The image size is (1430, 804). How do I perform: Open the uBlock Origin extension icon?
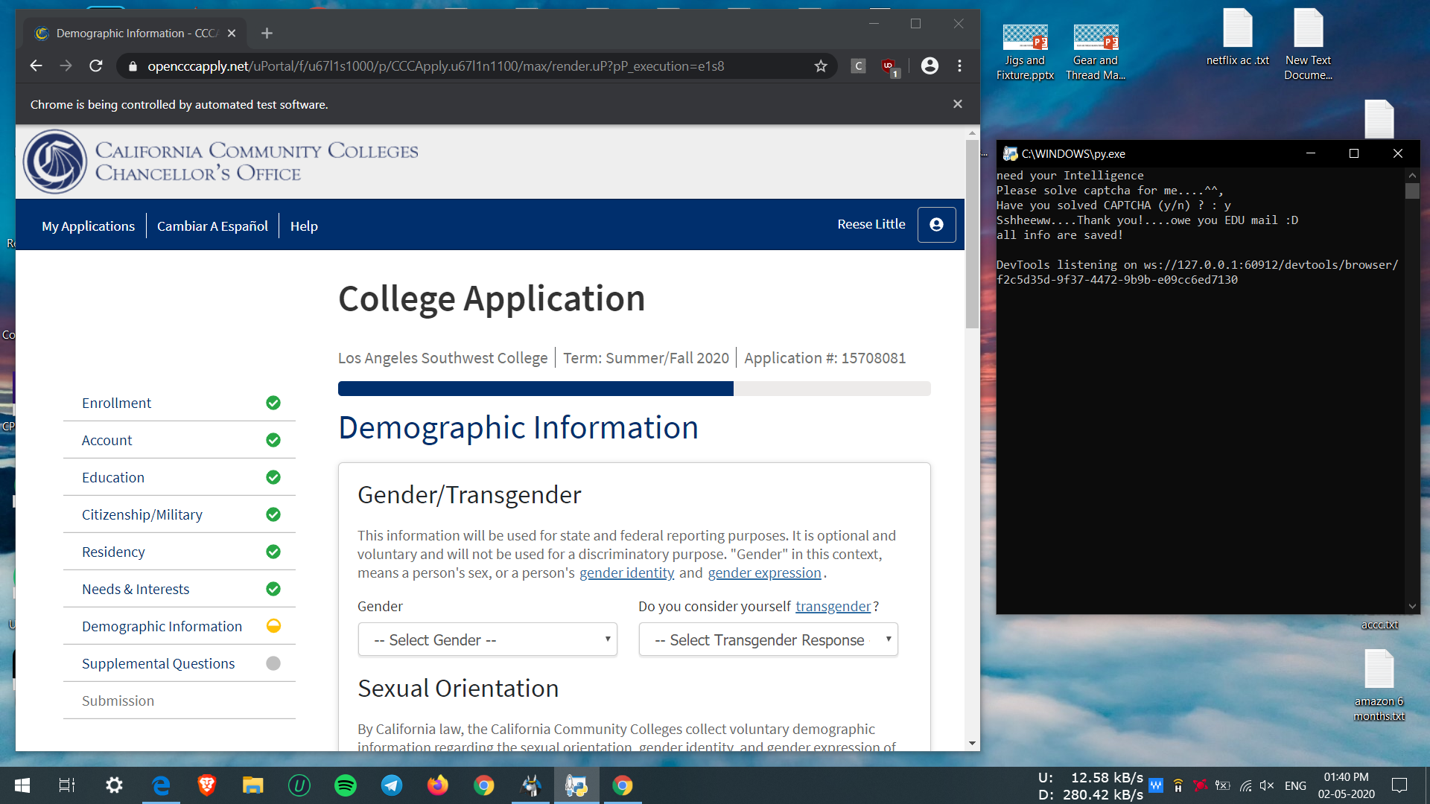coord(889,66)
